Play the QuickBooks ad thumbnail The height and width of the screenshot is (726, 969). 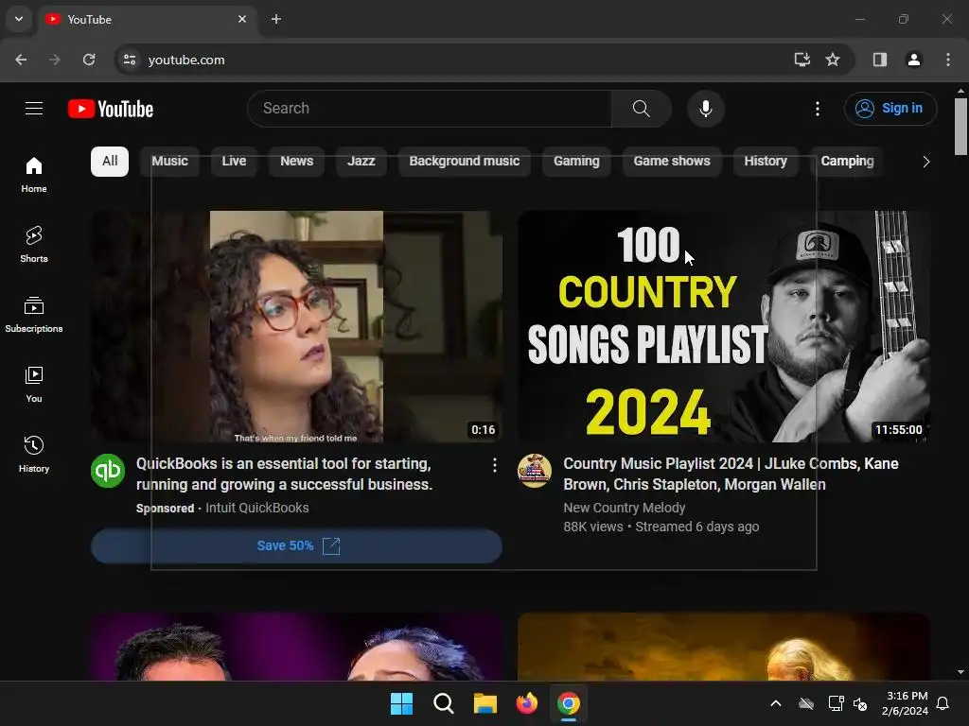point(296,326)
